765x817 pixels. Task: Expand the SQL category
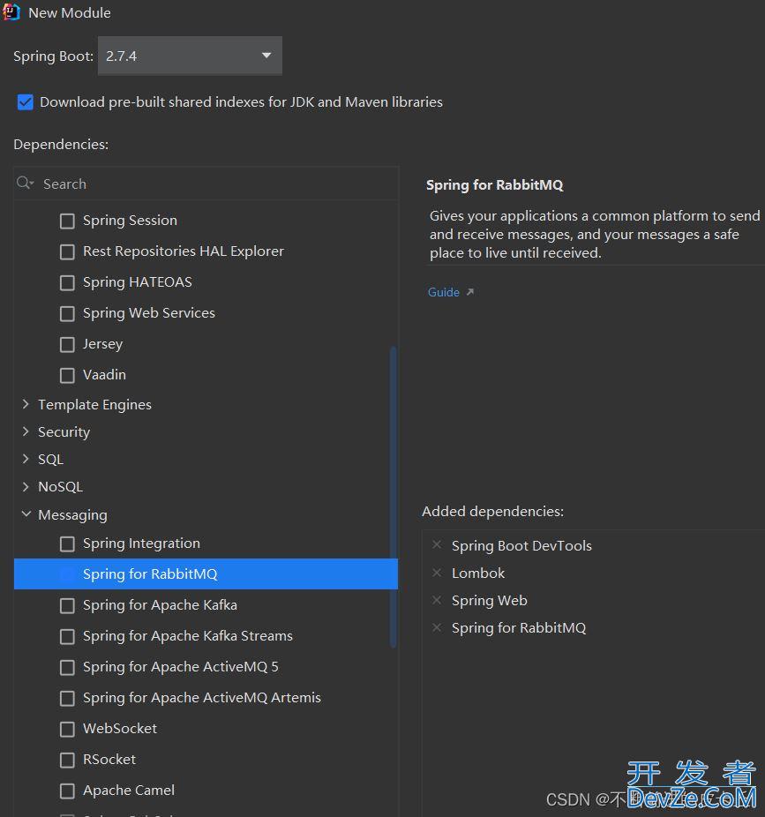tap(26, 459)
